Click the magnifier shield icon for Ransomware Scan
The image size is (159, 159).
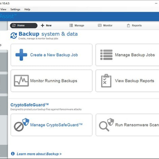click(x=106, y=125)
